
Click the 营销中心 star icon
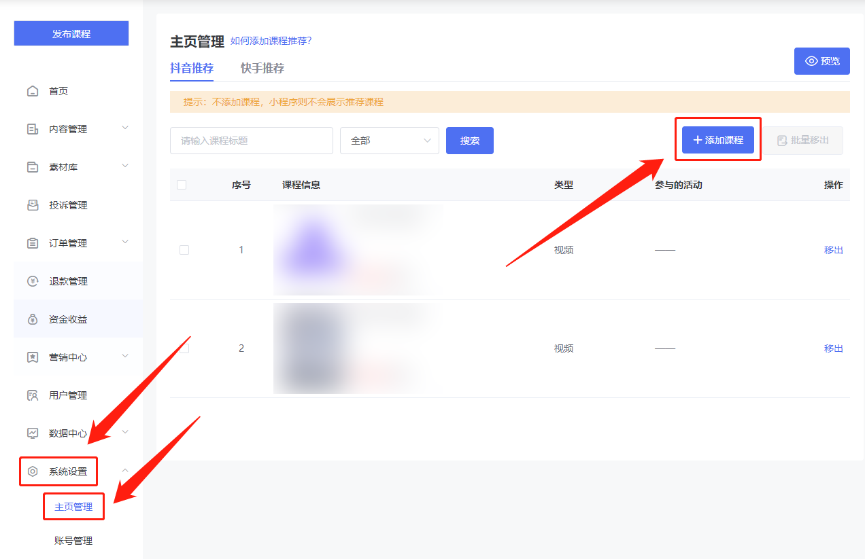point(33,357)
